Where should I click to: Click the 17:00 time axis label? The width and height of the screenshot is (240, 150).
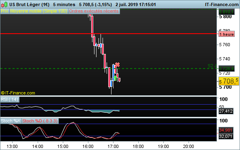tap(113, 146)
